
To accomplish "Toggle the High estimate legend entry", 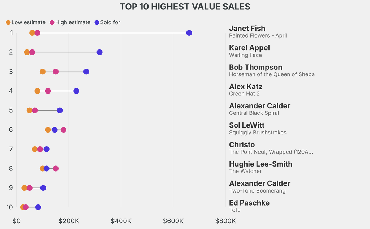I will [70, 22].
